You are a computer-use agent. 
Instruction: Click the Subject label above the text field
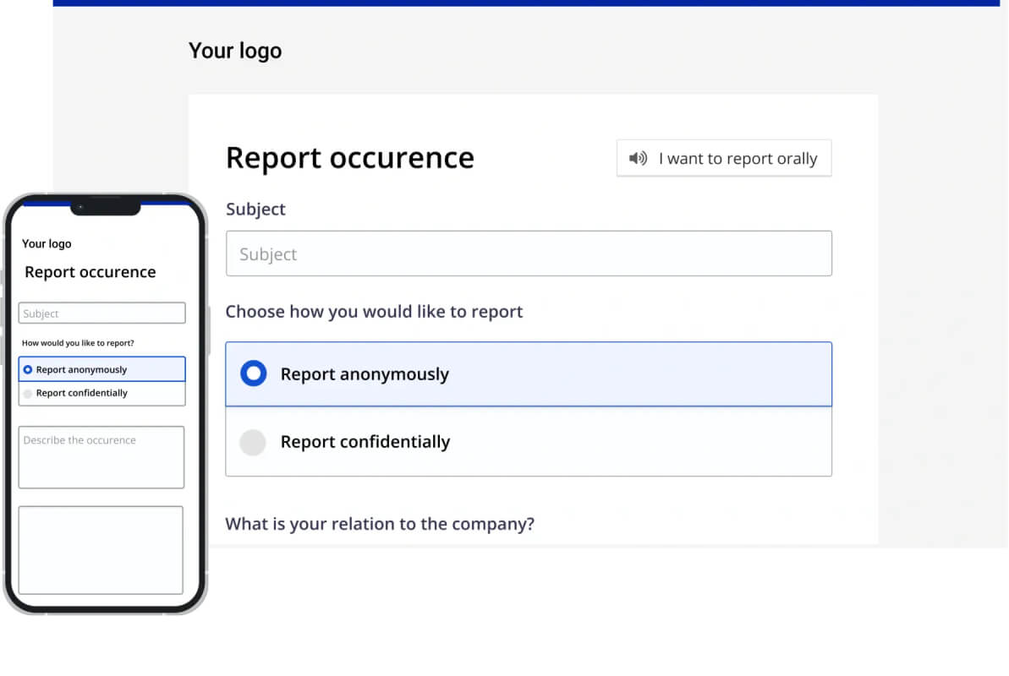(x=255, y=210)
